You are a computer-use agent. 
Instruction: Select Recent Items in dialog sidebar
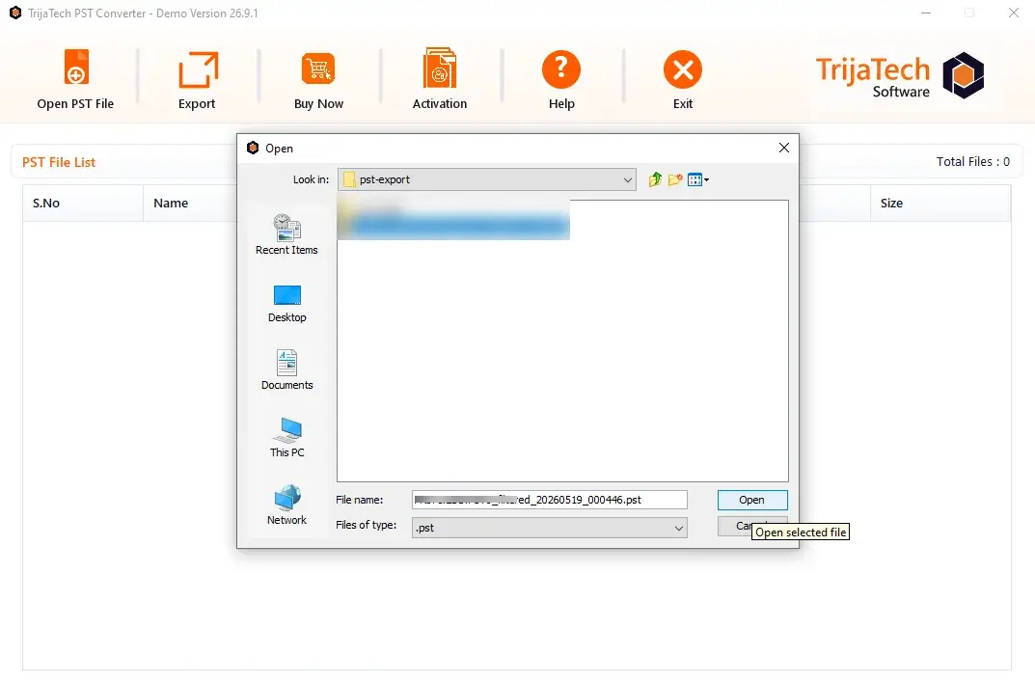pos(286,234)
